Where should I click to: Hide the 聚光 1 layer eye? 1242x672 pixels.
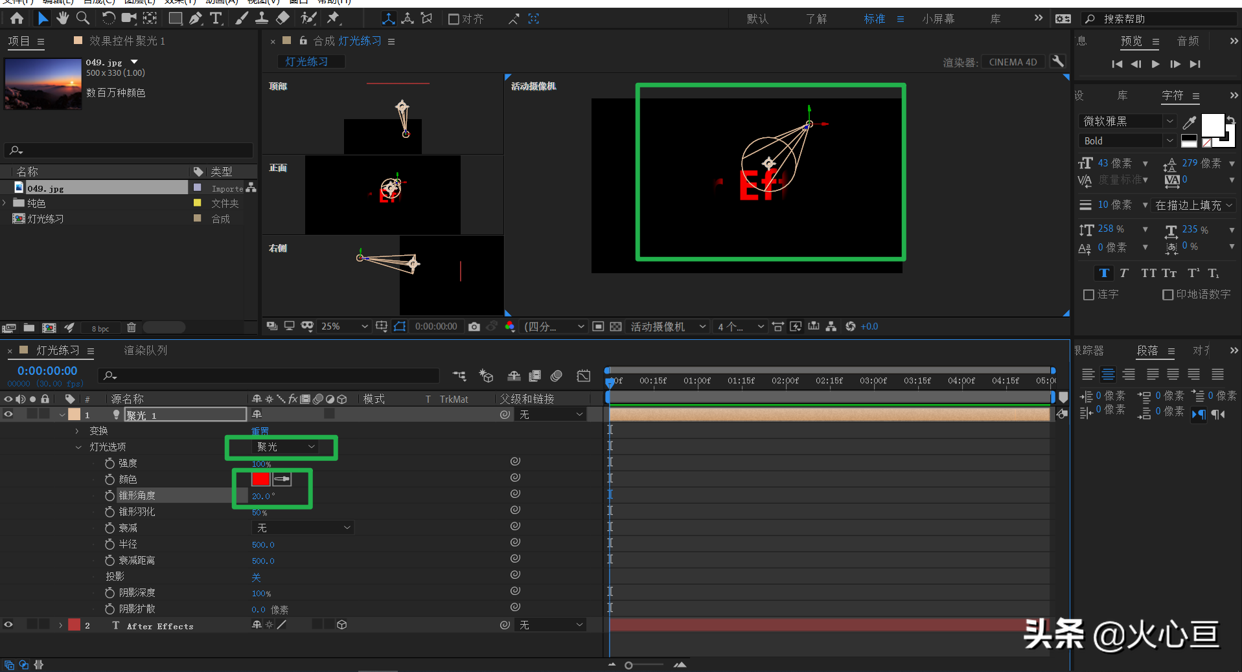click(x=8, y=414)
